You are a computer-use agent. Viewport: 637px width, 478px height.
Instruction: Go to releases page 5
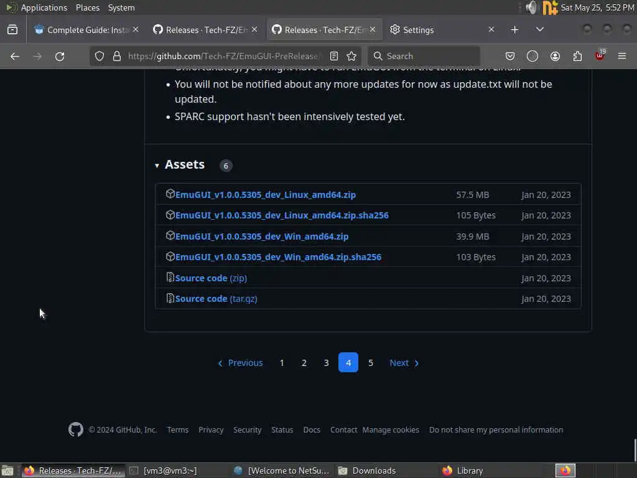[x=371, y=363]
